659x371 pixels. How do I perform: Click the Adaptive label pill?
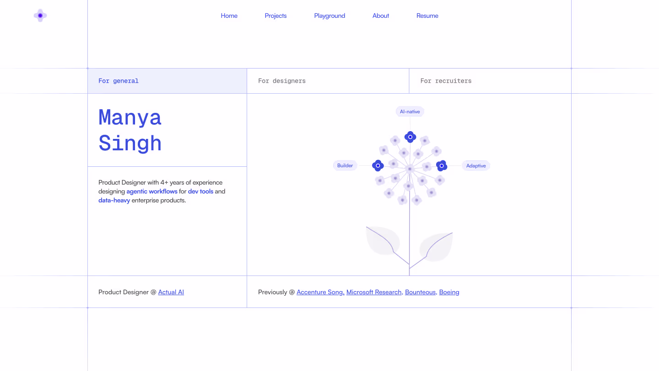(476, 165)
